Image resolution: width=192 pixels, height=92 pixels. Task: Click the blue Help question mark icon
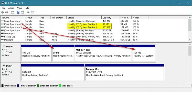tap(18, 12)
